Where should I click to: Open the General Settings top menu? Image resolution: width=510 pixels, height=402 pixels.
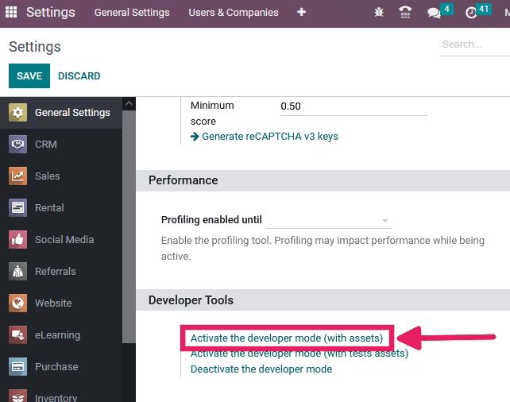(131, 13)
